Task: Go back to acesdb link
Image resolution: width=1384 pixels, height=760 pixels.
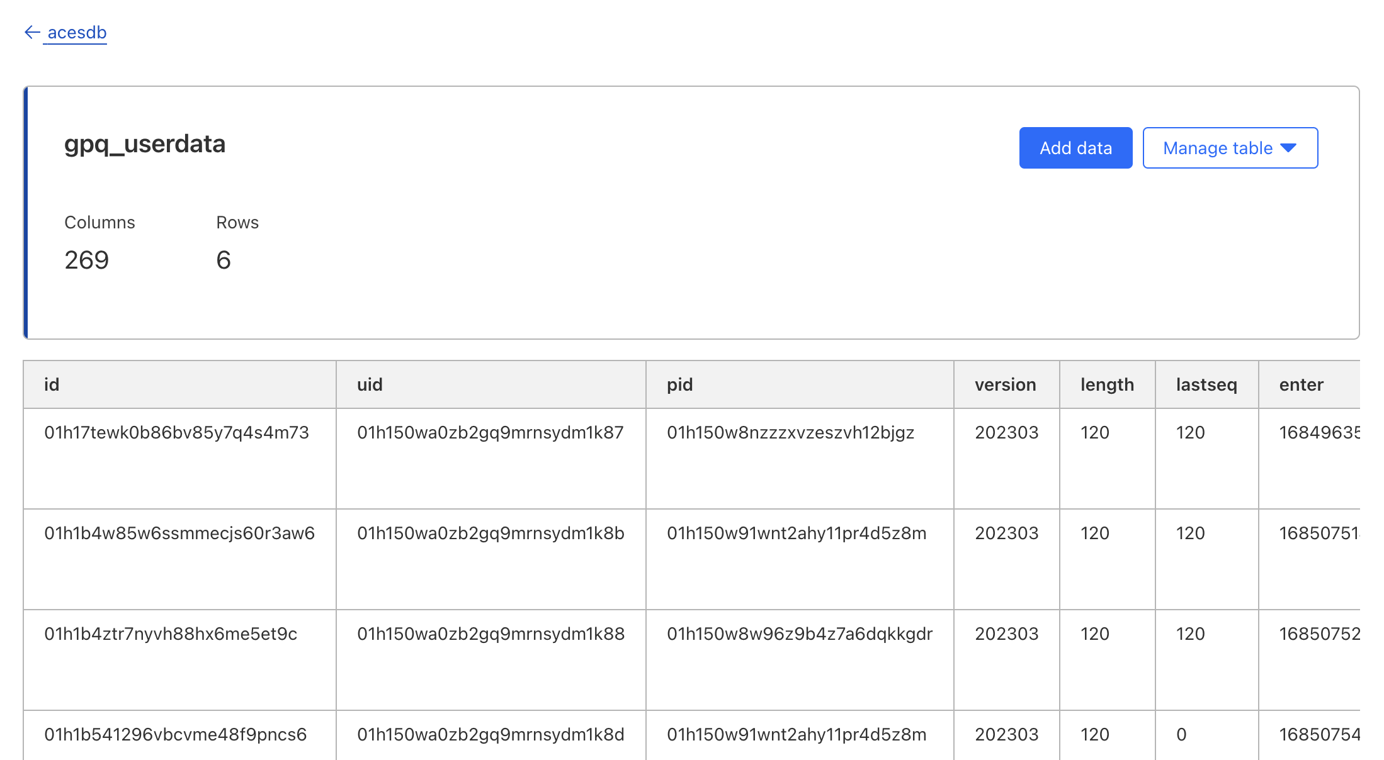Action: pyautogui.click(x=77, y=32)
